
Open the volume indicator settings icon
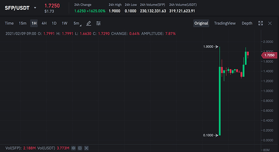[x=80, y=148]
